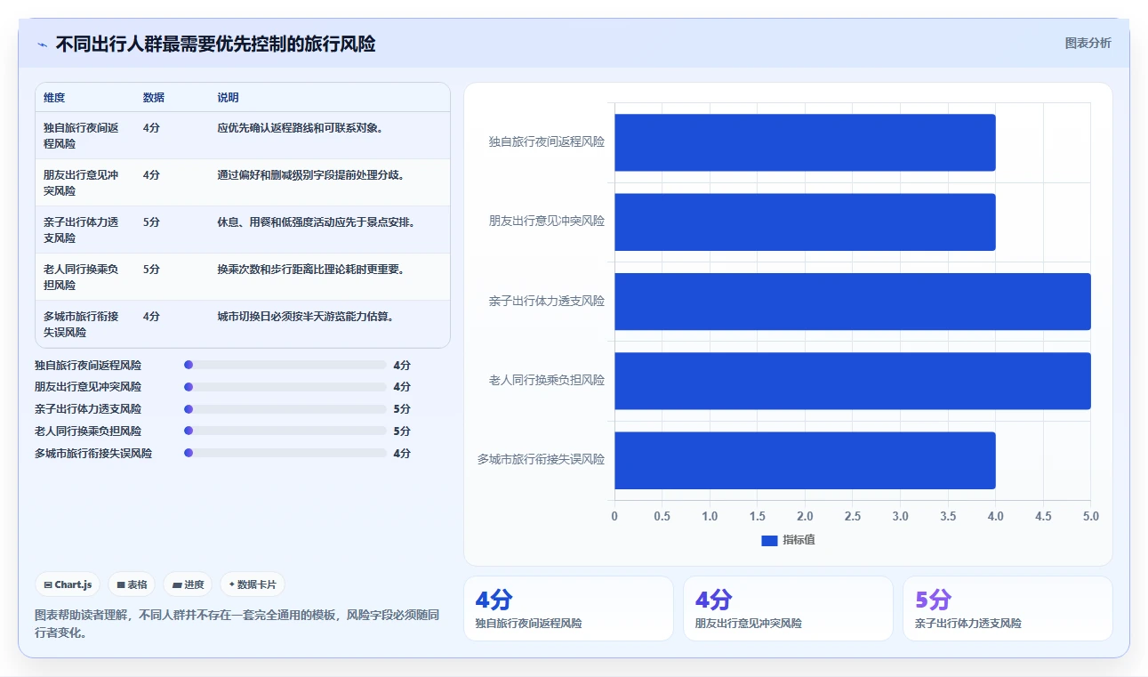Click the 5分 table cell in 老人同行 row
This screenshot has width=1148, height=677.
pos(151,270)
